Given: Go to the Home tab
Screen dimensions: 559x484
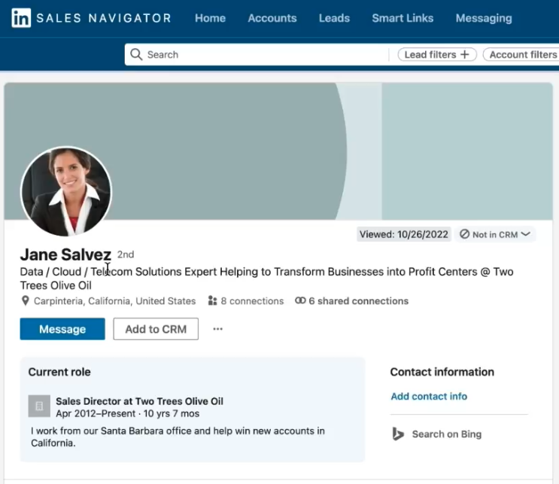Looking at the screenshot, I should click(x=210, y=18).
